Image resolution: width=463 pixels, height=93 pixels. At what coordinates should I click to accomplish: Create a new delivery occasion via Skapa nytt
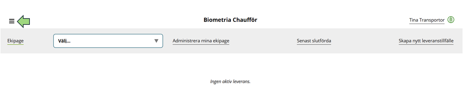tap(426, 41)
